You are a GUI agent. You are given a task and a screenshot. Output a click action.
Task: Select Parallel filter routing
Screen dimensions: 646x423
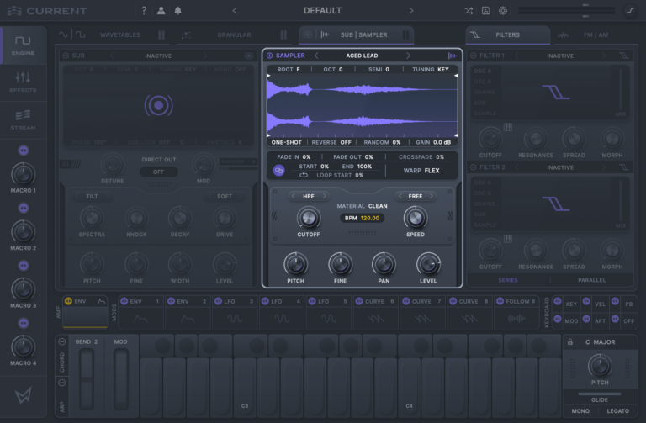click(591, 280)
